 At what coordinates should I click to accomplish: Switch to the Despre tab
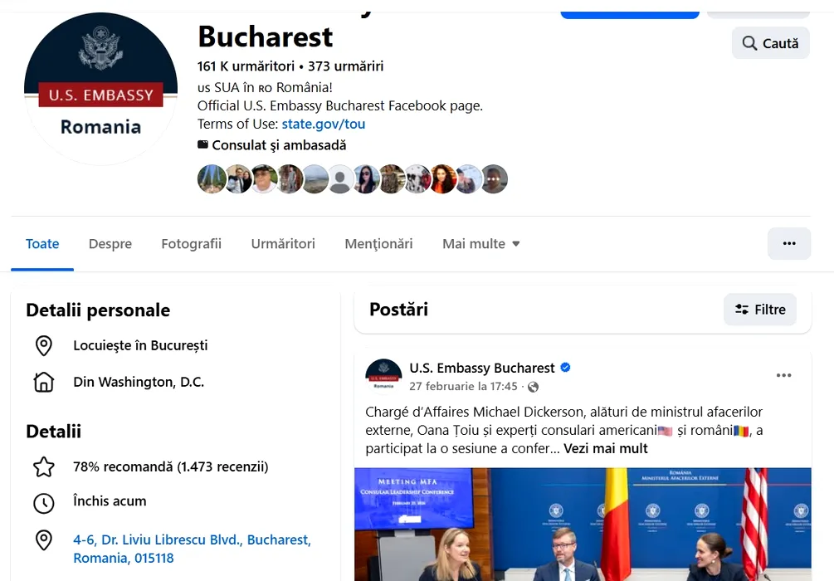(x=110, y=244)
